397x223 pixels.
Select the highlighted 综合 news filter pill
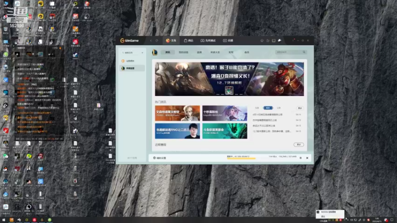point(268,108)
